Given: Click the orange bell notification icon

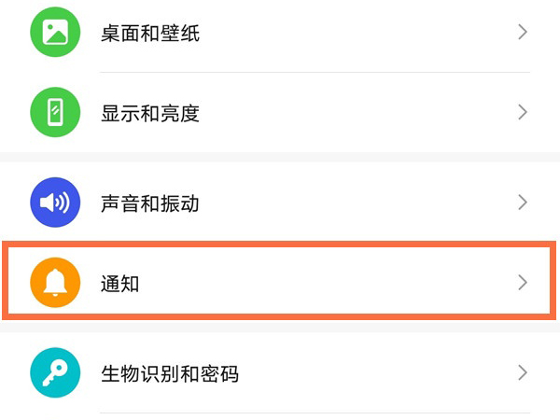Looking at the screenshot, I should point(55,282).
